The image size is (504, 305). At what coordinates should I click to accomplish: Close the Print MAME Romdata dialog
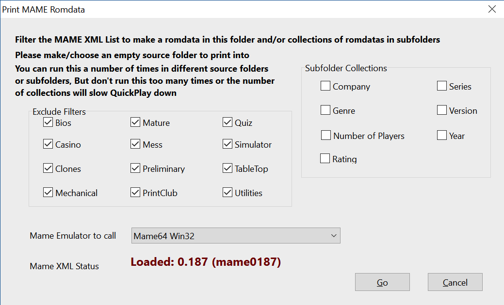coord(492,9)
